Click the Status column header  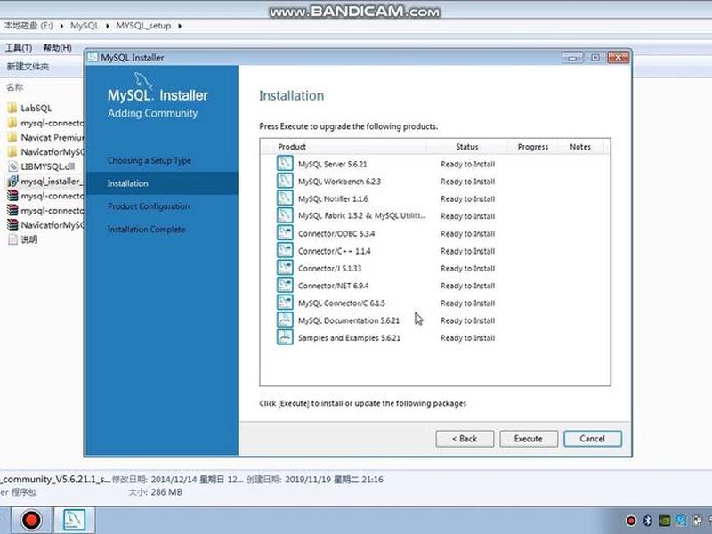pos(467,147)
